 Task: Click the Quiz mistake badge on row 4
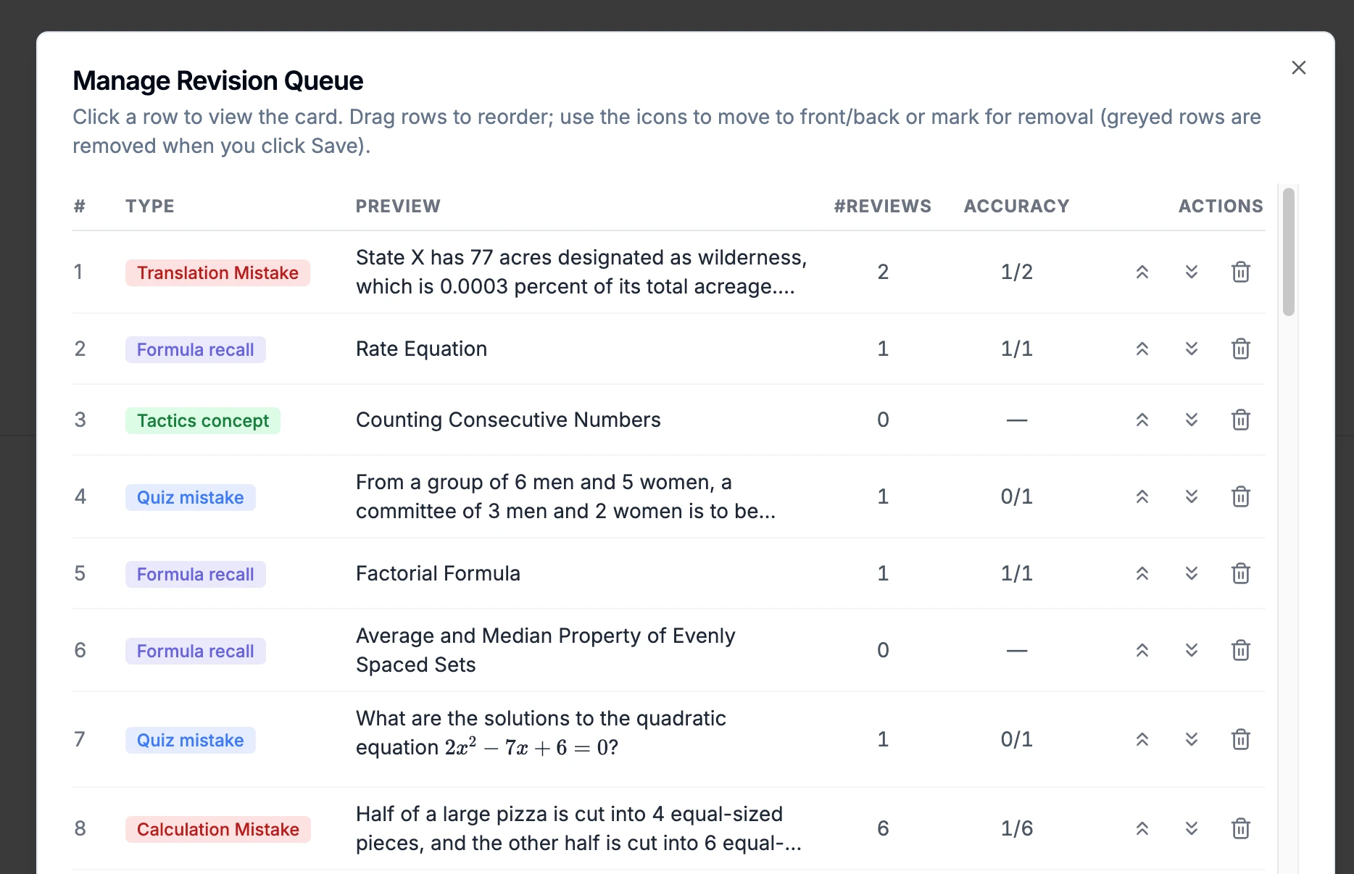[x=190, y=497]
